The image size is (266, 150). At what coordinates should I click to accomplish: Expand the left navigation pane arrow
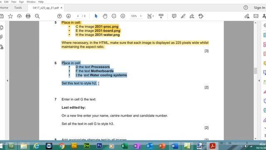7,80
